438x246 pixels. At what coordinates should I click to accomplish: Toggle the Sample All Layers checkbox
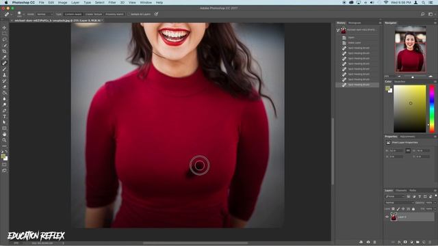[129, 14]
